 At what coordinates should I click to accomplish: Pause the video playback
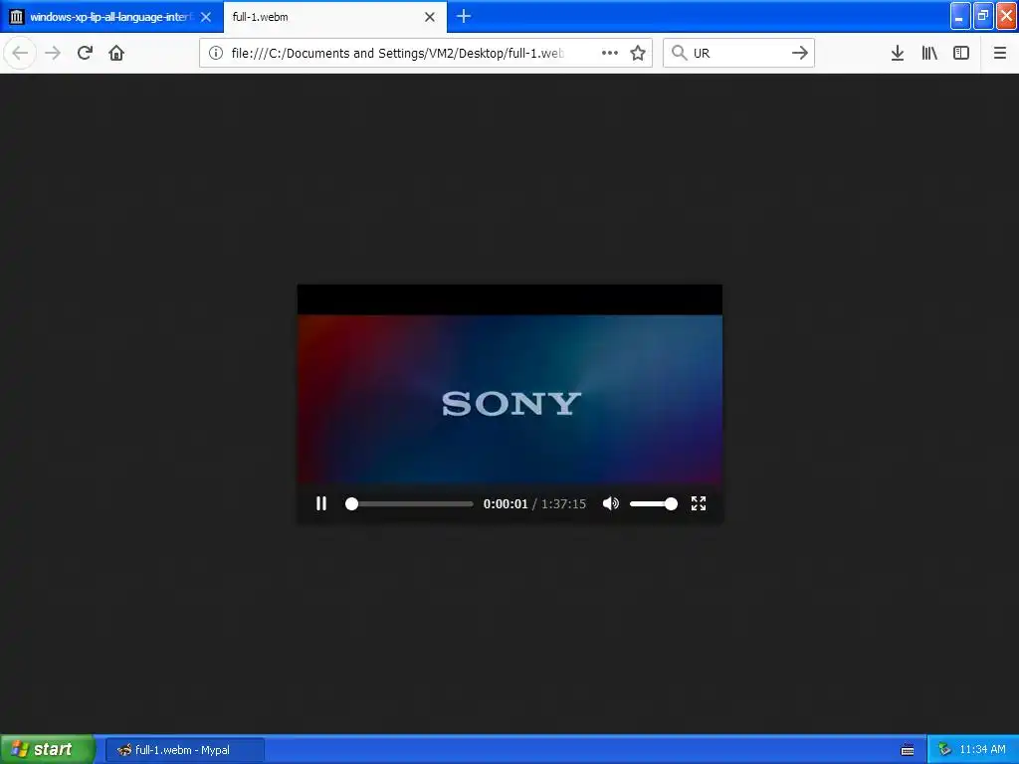point(321,503)
